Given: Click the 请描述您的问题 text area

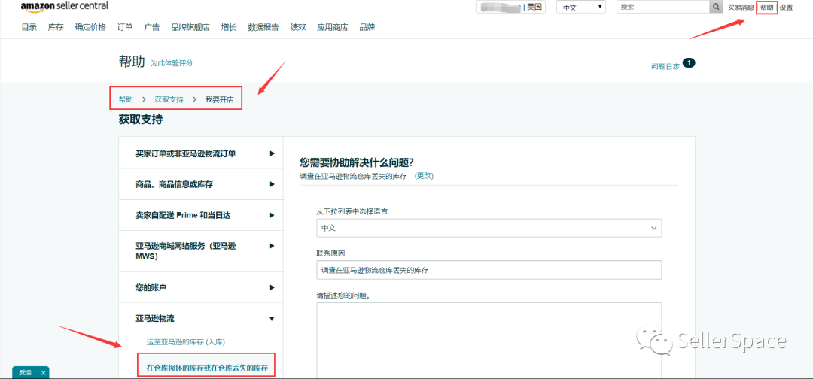Looking at the screenshot, I should pos(489,341).
